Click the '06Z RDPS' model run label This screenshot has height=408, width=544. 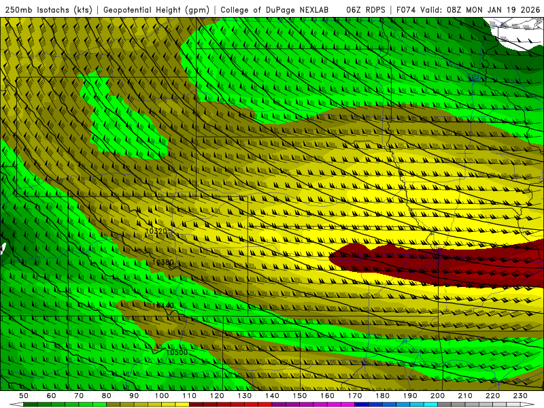coord(365,10)
